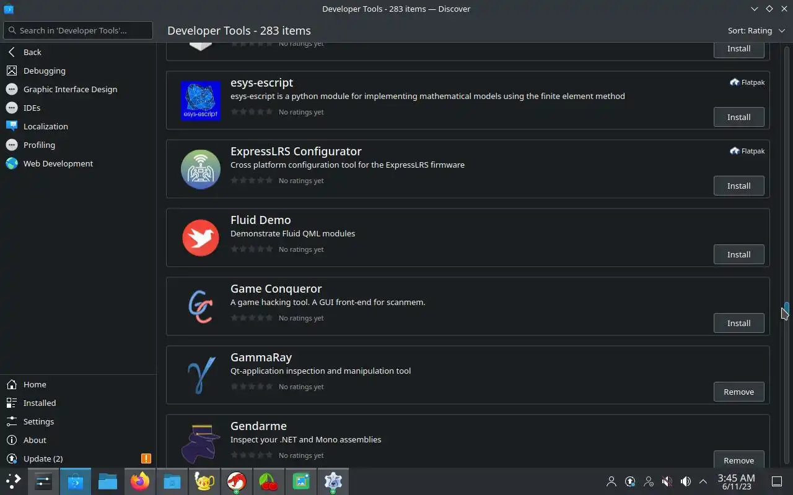
Task: Click the Graphic Interface Design category icon
Action: pos(12,89)
